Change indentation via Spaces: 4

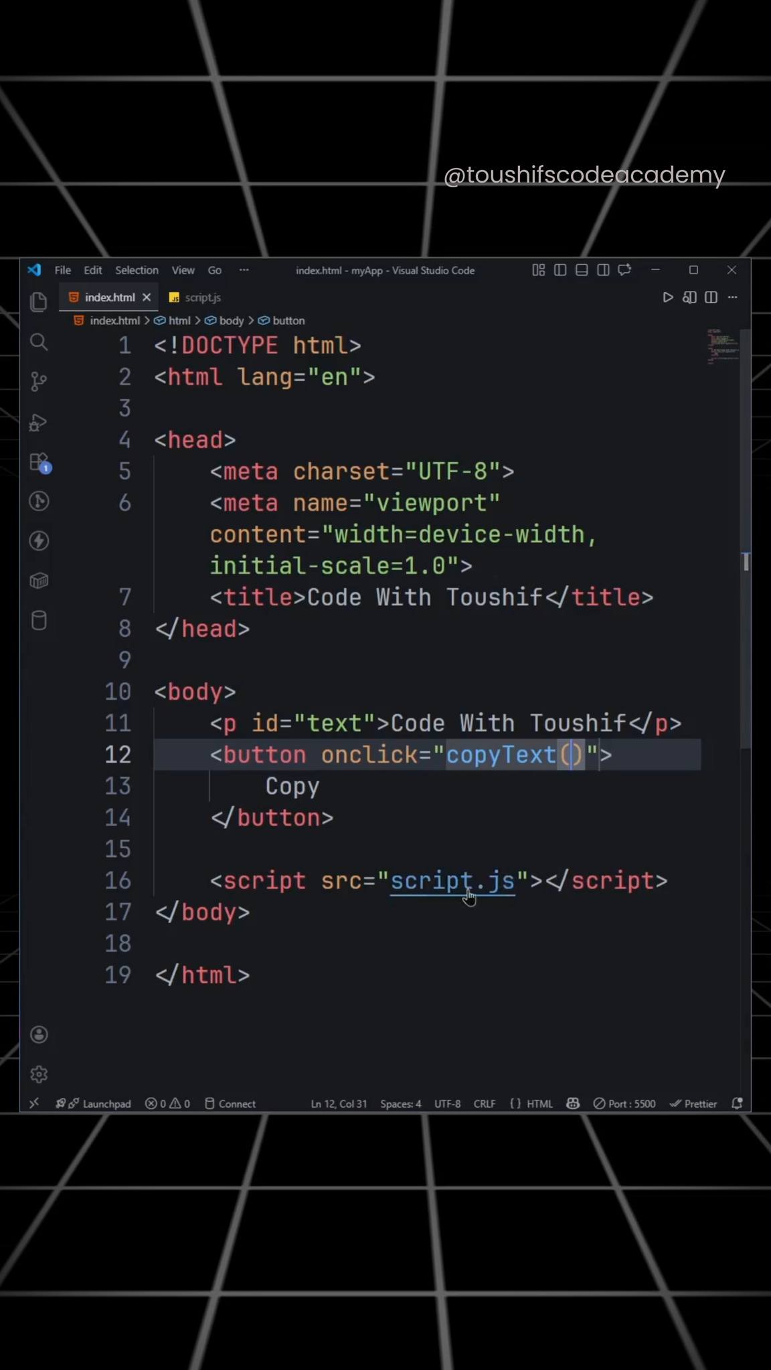(401, 1104)
